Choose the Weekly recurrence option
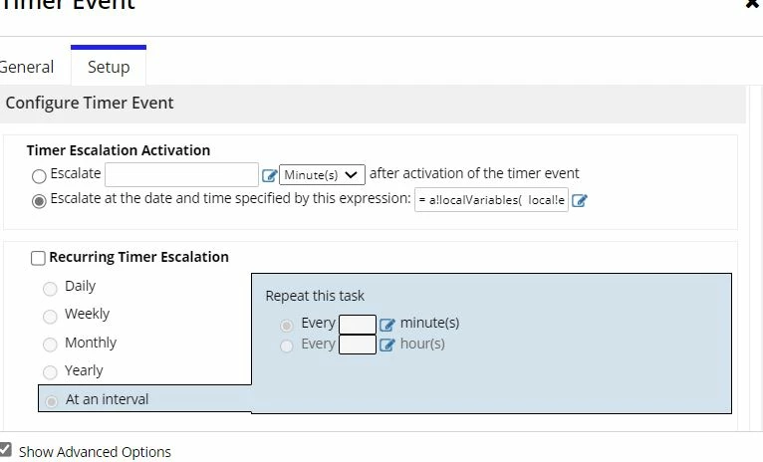 pos(50,317)
